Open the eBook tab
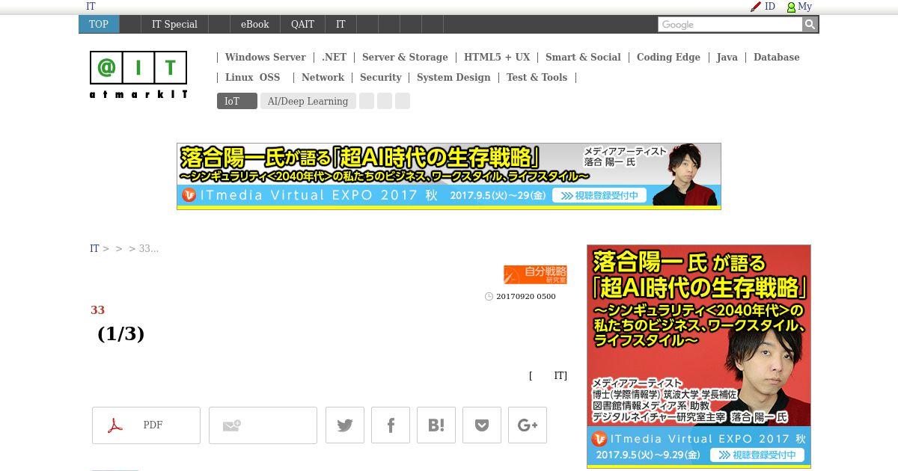 pyautogui.click(x=254, y=25)
